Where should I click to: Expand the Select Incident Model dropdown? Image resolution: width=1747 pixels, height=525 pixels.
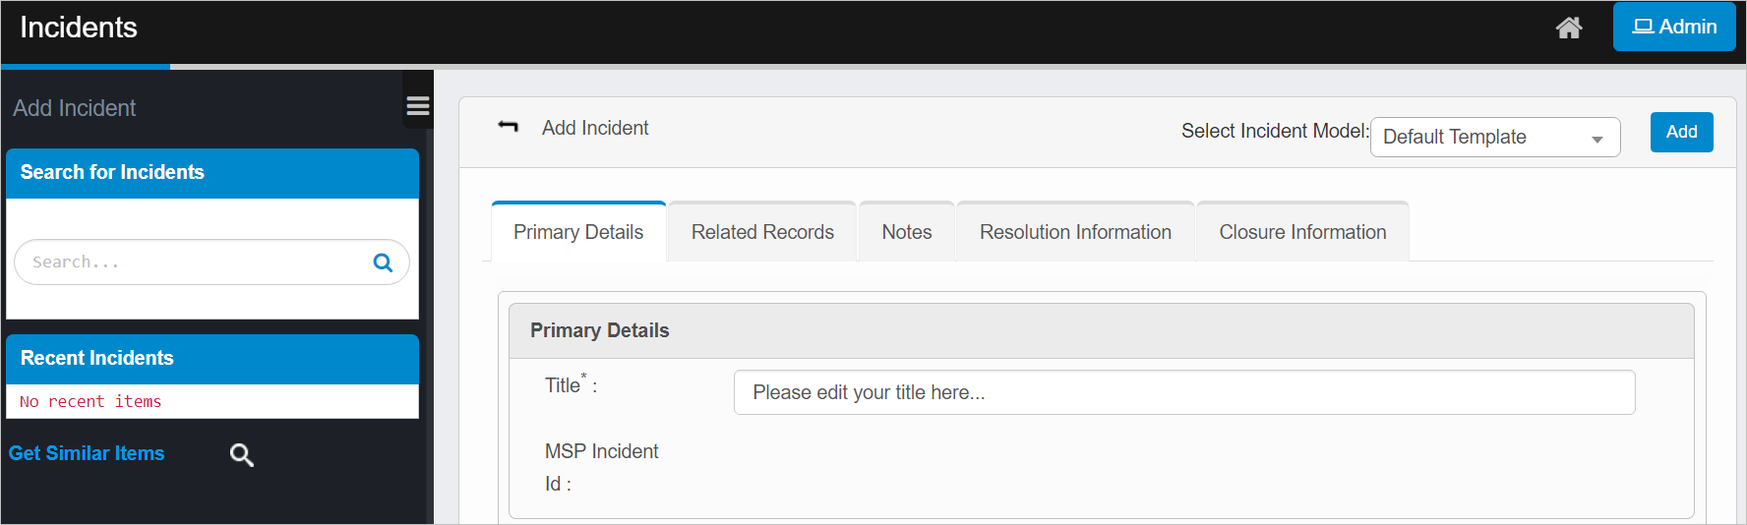point(1494,138)
